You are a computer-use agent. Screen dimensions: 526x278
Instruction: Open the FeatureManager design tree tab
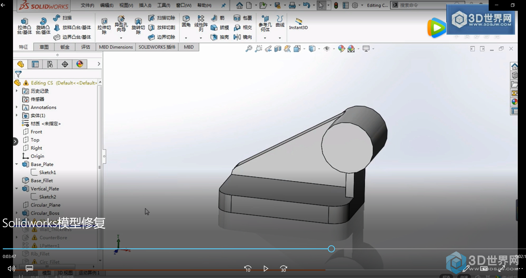point(20,64)
